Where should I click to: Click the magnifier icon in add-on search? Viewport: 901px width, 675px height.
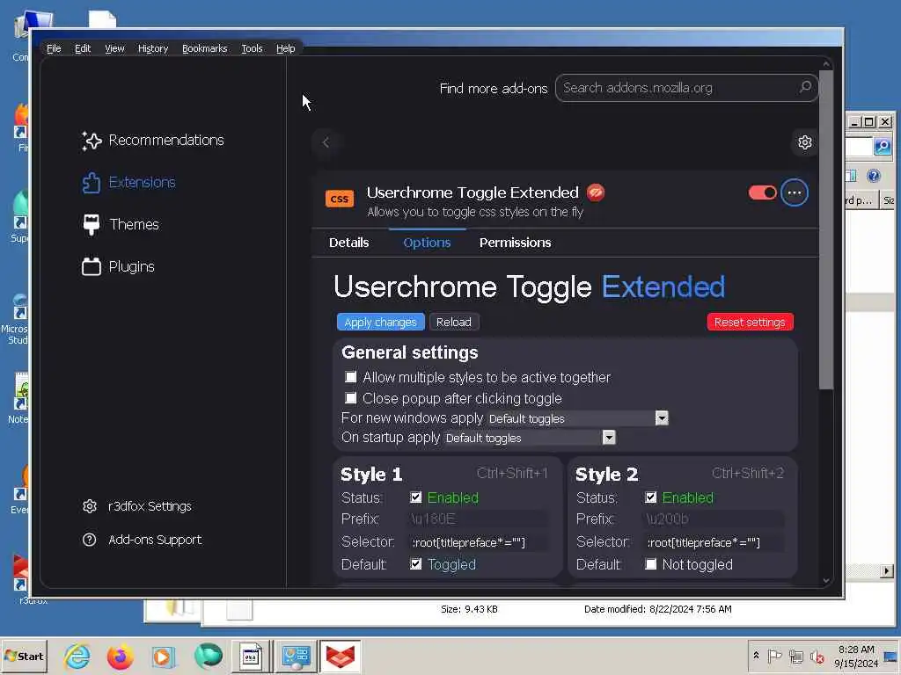(805, 87)
